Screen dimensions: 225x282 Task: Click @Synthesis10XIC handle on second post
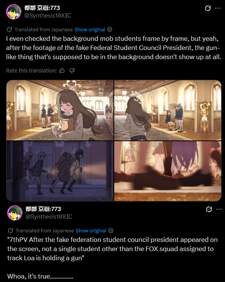49,217
